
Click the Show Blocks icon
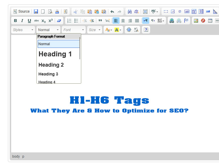(x=136, y=30)
